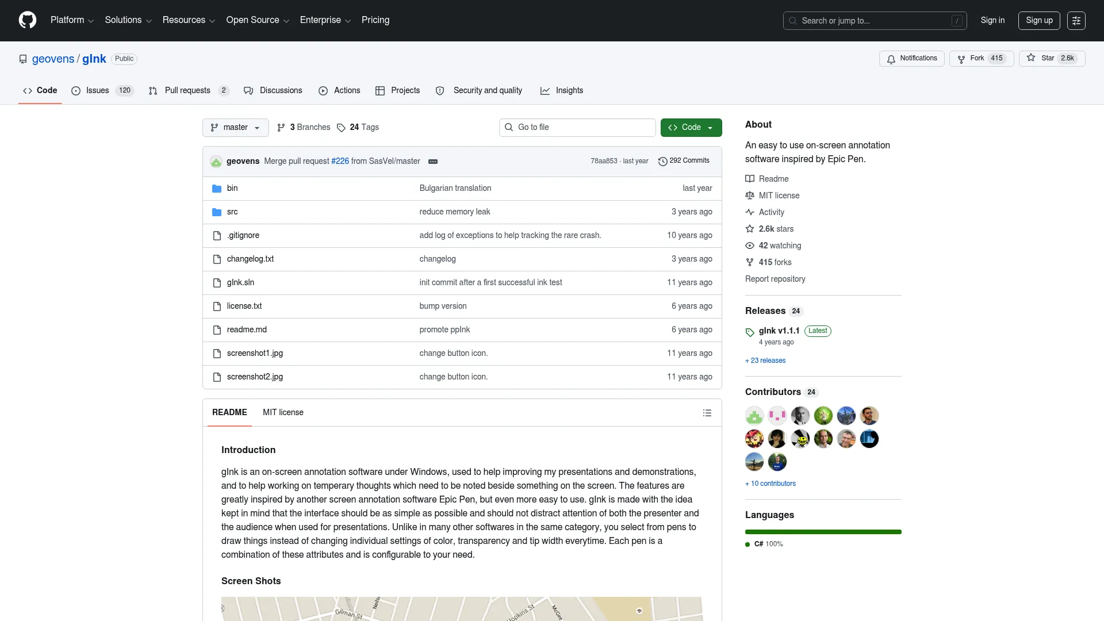Expand the Enterprise menu

click(325, 20)
